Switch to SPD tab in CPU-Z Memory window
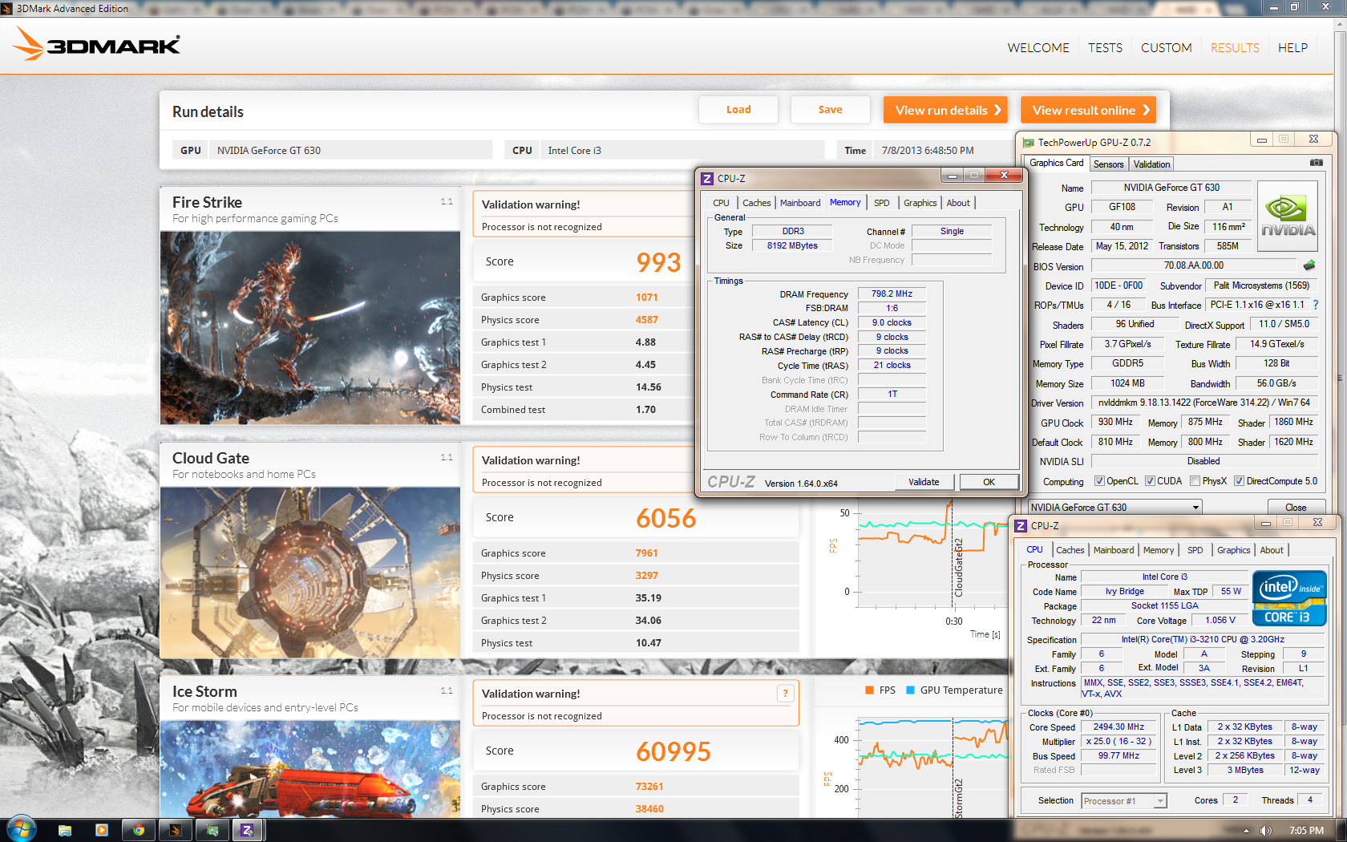1347x842 pixels. [x=881, y=203]
